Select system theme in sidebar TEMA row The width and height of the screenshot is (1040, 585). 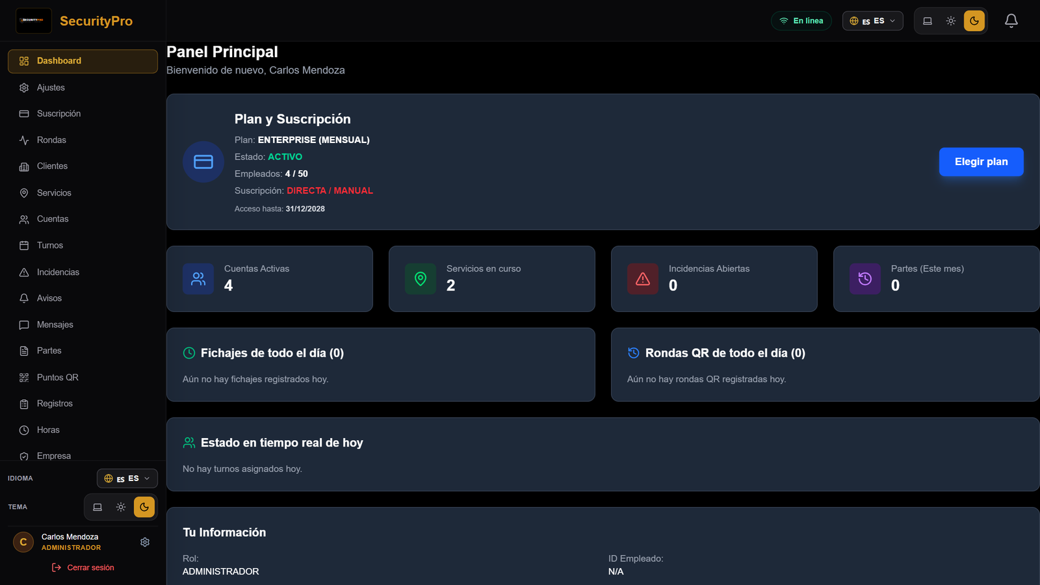[x=97, y=507]
